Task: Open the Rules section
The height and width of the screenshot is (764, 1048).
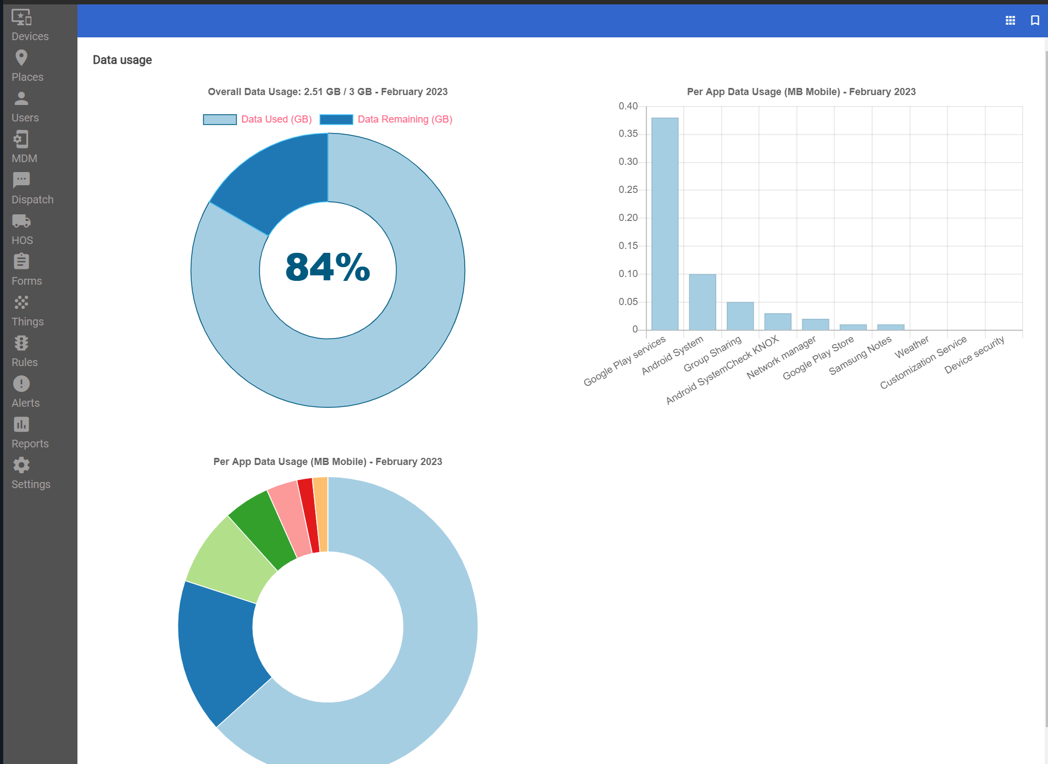Action: pos(21,343)
